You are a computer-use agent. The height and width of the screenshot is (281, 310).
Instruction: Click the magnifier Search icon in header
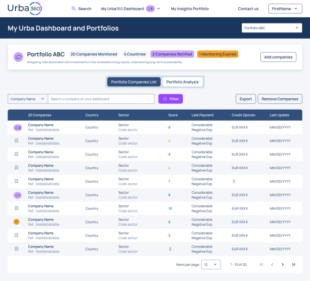73,9
